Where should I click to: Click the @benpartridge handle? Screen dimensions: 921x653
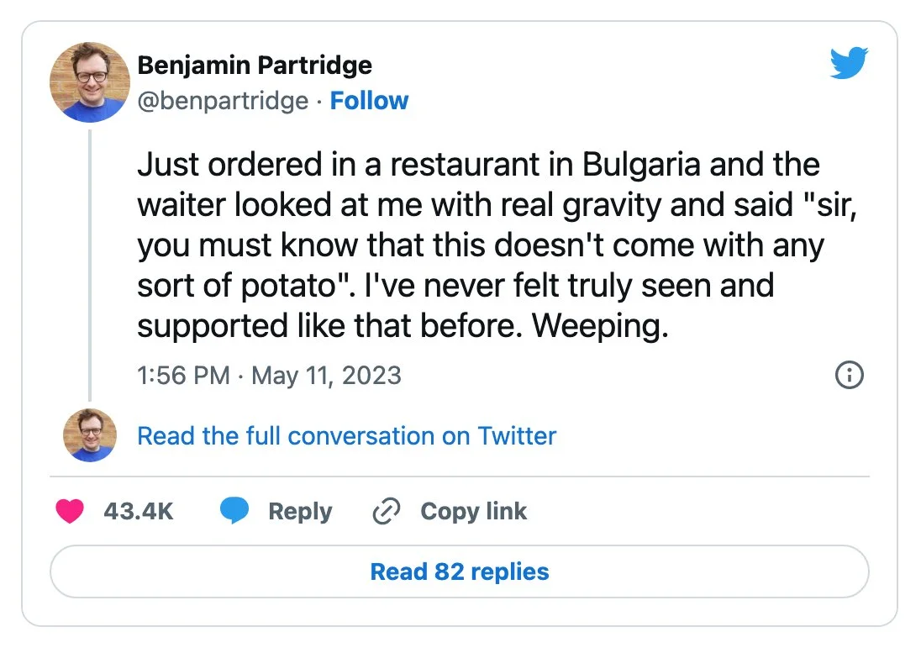coord(223,101)
